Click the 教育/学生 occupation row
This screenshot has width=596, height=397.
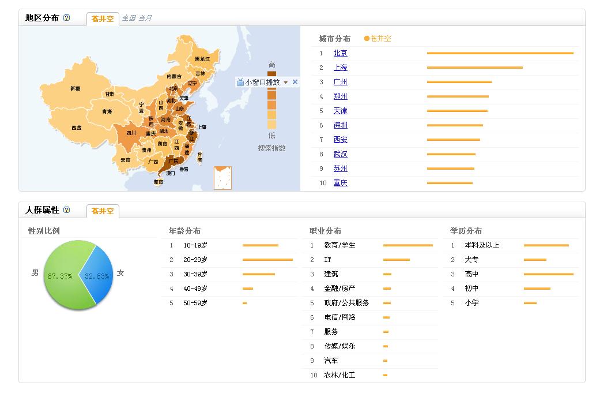click(x=371, y=245)
